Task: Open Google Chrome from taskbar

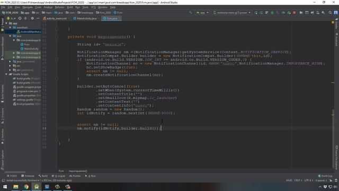Action: point(26,187)
